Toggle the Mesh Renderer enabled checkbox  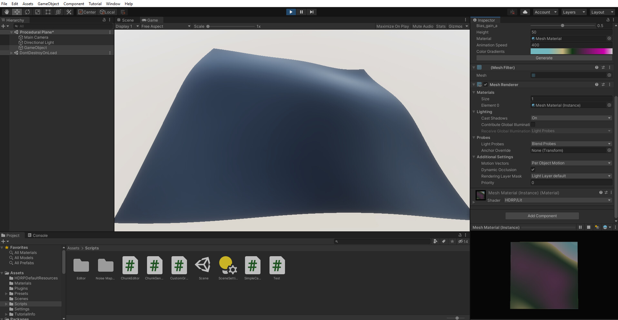point(486,84)
